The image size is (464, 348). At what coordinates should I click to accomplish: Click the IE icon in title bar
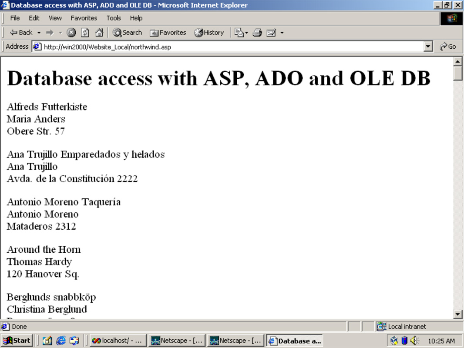(x=5, y=5)
